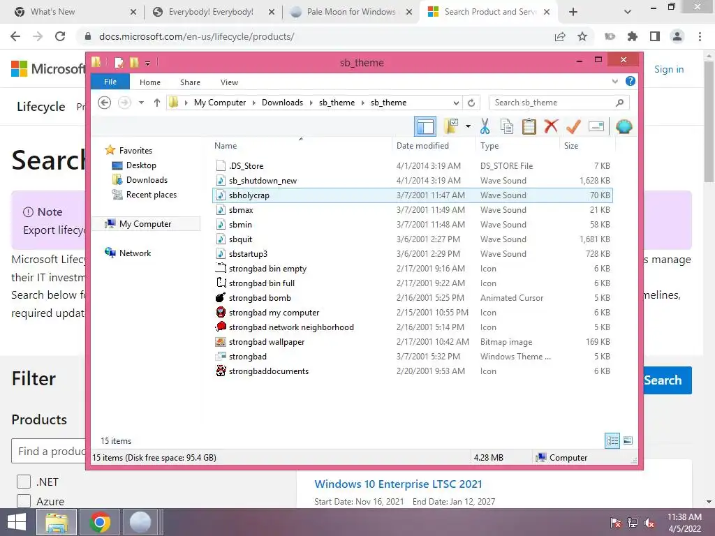This screenshot has height=536, width=715.
Task: Select My Computer in navigation pane
Action: click(145, 224)
